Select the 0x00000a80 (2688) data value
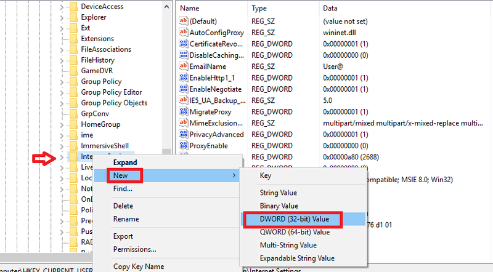This screenshot has height=272, width=493. (351, 157)
